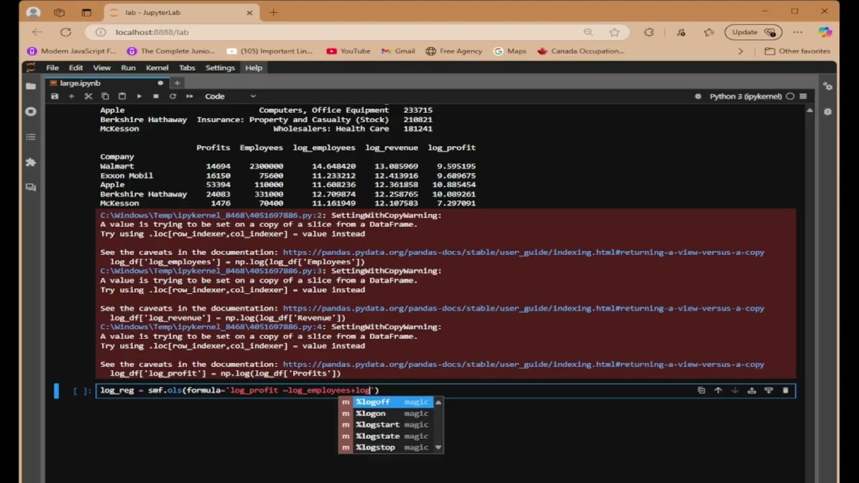
Task: Paste cell from clipboard in the toolbar
Action: pos(121,96)
